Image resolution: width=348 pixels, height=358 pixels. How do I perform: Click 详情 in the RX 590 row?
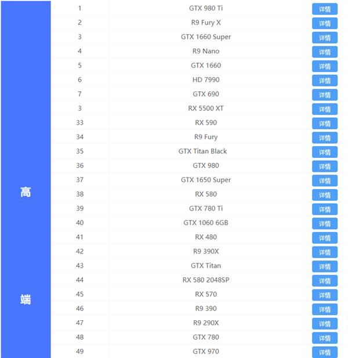tap(324, 124)
